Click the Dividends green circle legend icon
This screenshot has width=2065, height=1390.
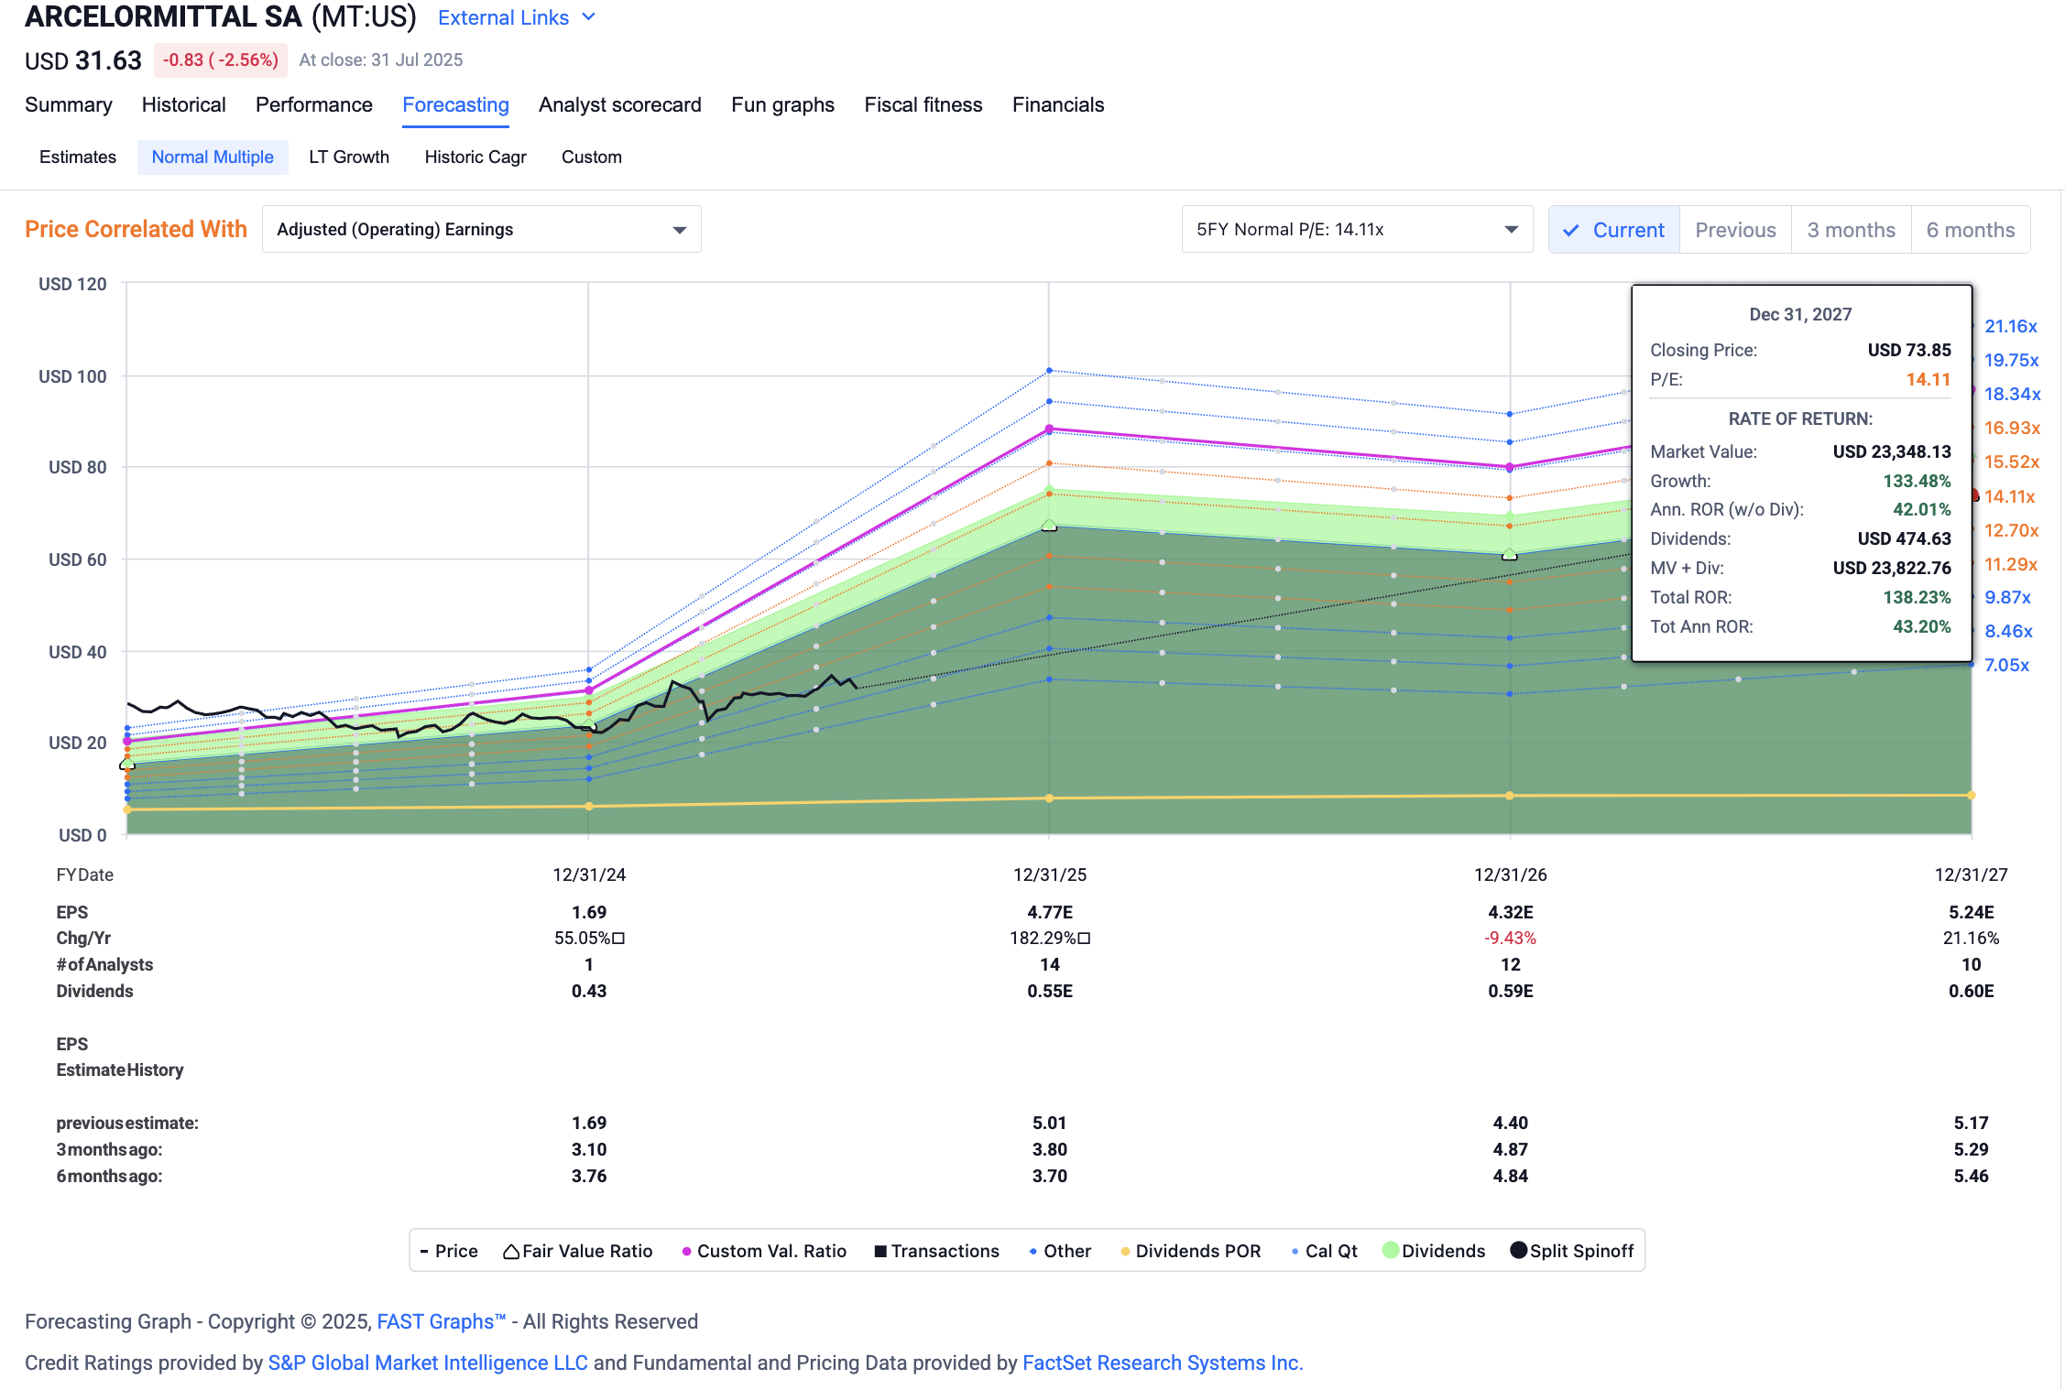[x=1390, y=1251]
